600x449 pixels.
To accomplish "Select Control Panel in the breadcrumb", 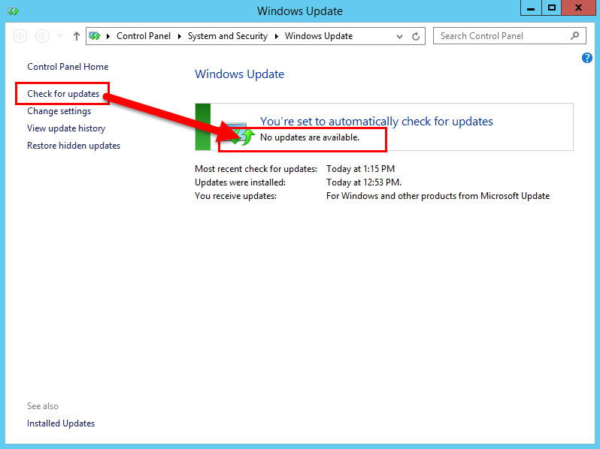I will [x=144, y=36].
